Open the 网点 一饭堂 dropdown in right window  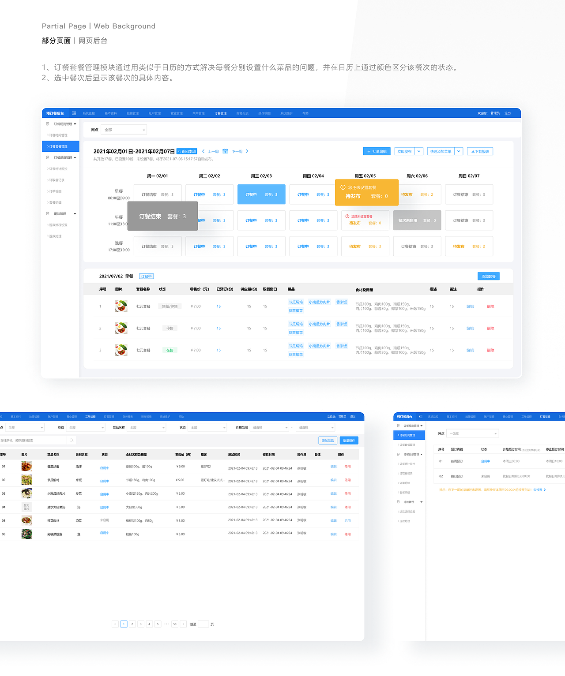point(473,433)
